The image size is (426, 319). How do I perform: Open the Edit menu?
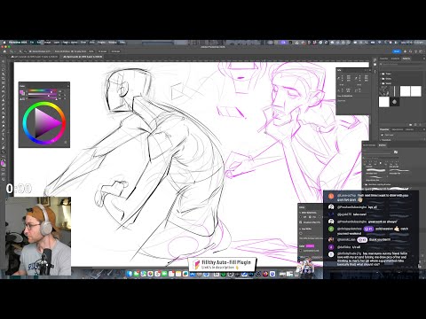[39, 43]
